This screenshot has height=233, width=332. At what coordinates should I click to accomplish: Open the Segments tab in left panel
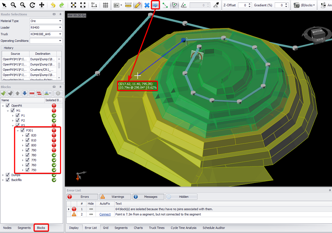coord(24,228)
